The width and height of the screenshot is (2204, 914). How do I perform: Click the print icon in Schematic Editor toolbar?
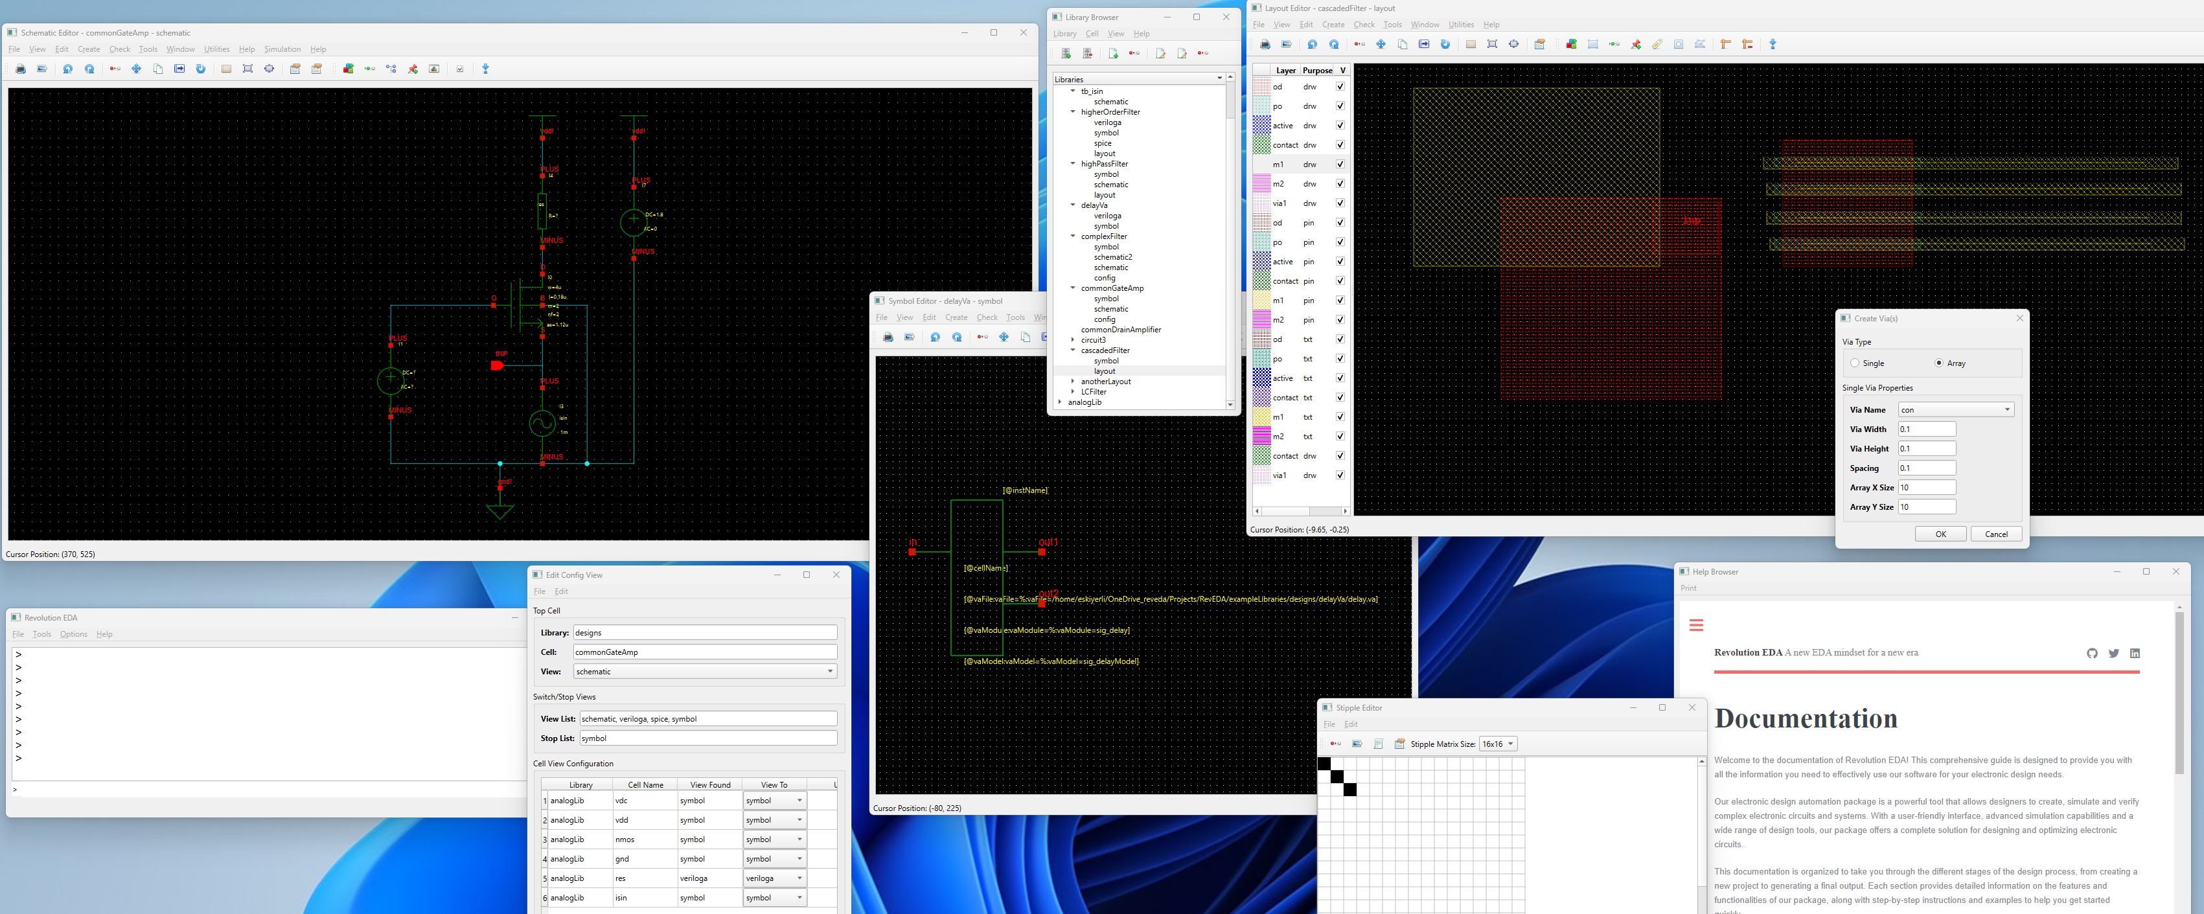(21, 69)
